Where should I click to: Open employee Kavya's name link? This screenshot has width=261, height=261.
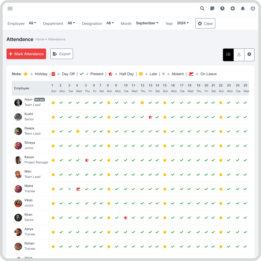pos(29,157)
